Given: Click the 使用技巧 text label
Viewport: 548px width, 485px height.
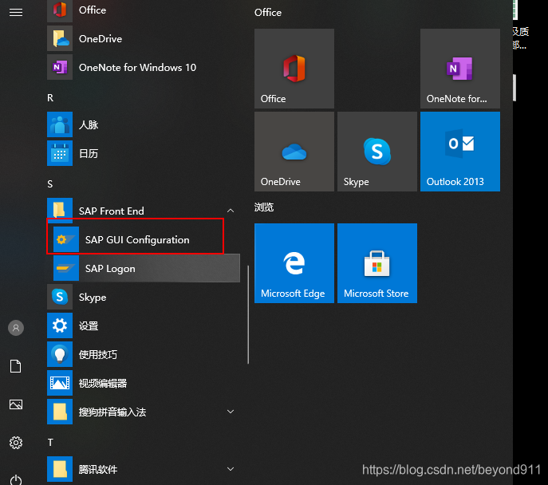Looking at the screenshot, I should (98, 355).
